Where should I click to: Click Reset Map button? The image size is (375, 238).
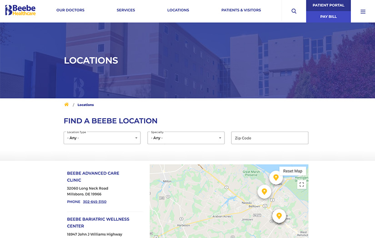point(293,171)
